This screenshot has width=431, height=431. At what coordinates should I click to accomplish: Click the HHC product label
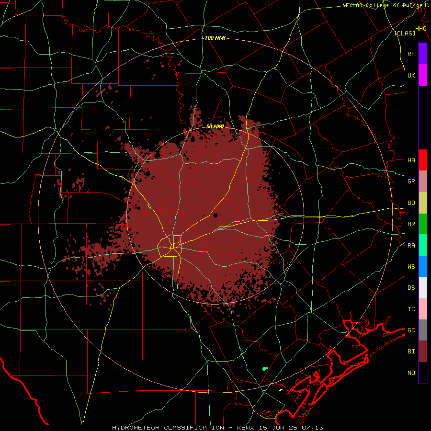pyautogui.click(x=420, y=29)
